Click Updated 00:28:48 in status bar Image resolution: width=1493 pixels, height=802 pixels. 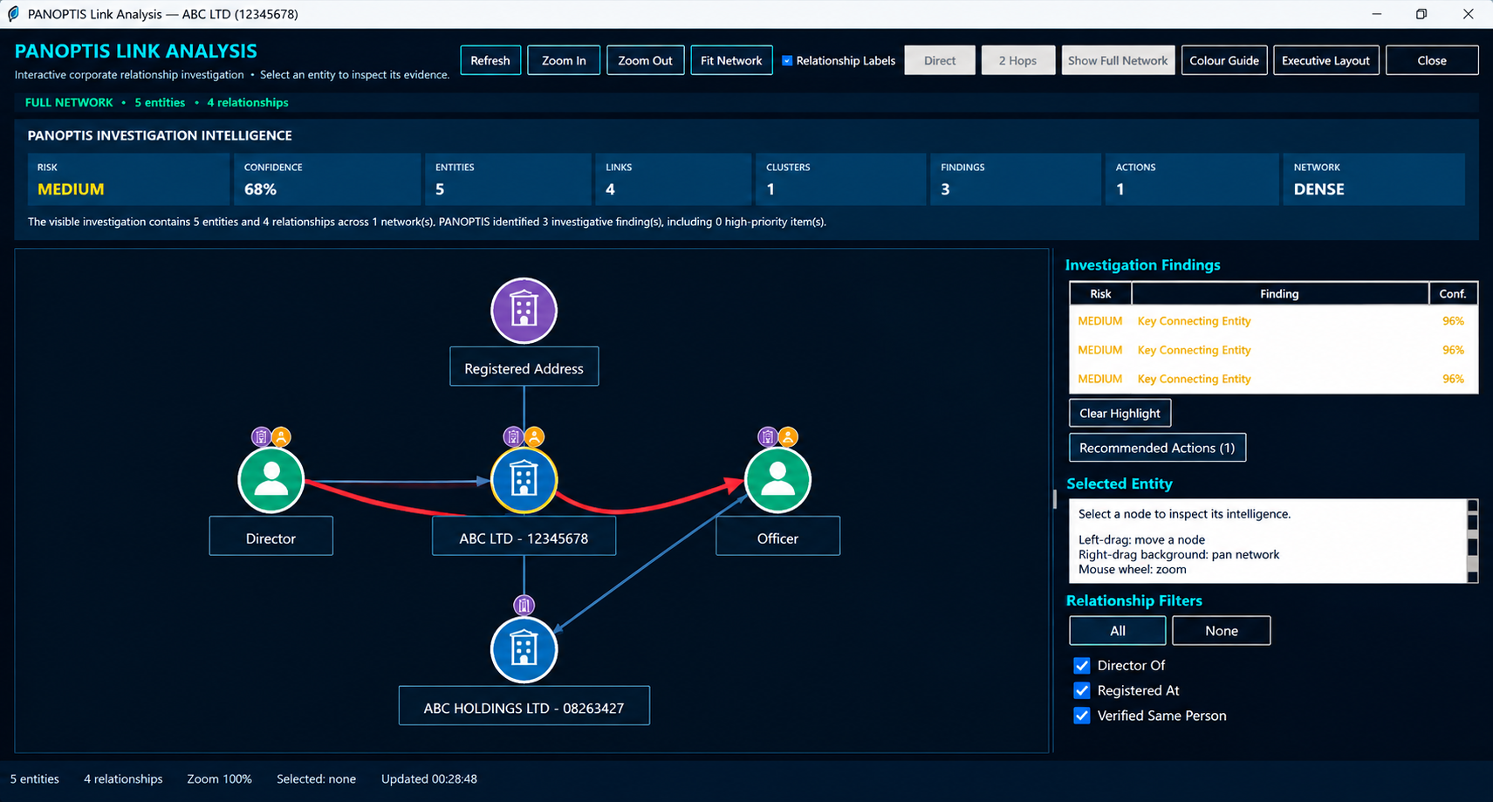coord(428,778)
